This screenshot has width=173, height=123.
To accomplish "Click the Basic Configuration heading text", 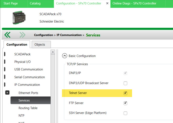I will click(x=82, y=56).
